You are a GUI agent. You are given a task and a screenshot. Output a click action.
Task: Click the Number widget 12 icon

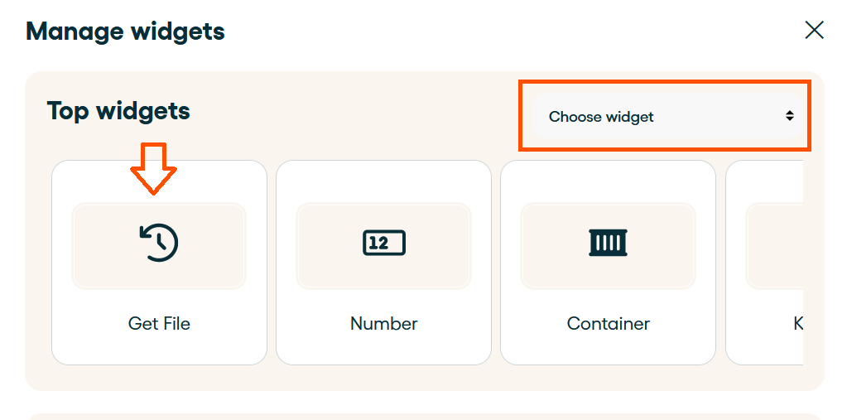384,244
